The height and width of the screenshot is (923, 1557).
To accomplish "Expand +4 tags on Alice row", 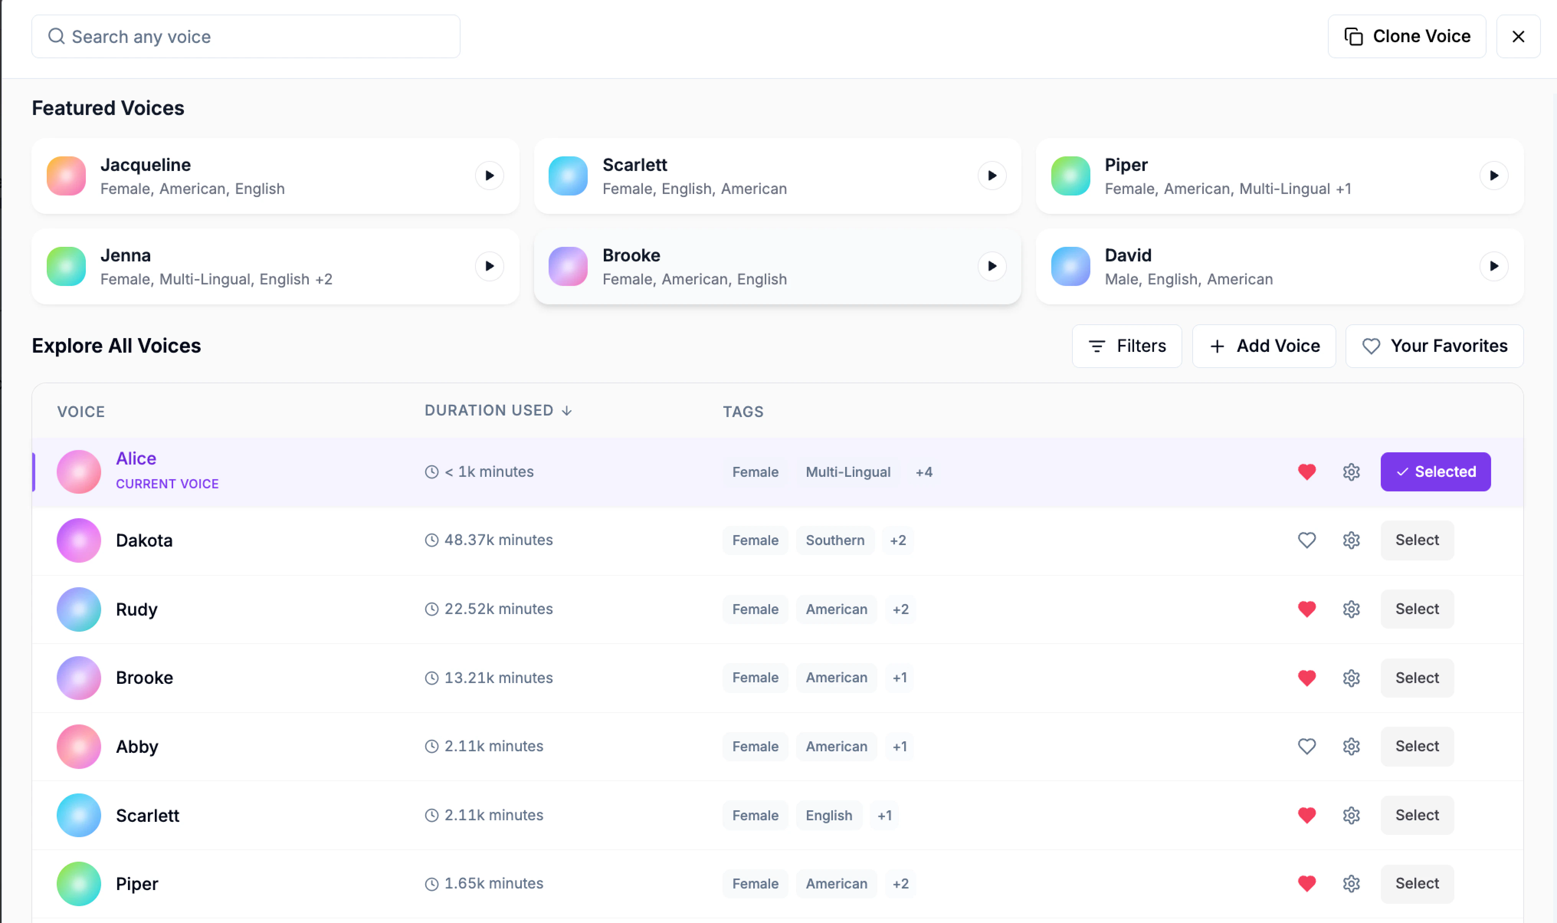I will tap(924, 472).
